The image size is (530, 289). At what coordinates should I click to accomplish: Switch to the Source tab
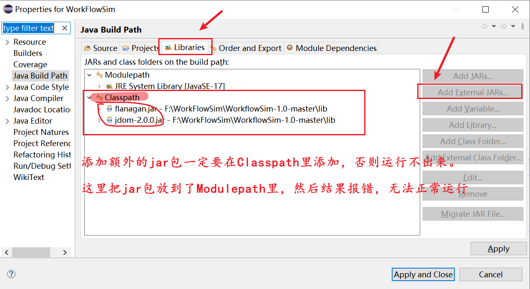point(101,48)
